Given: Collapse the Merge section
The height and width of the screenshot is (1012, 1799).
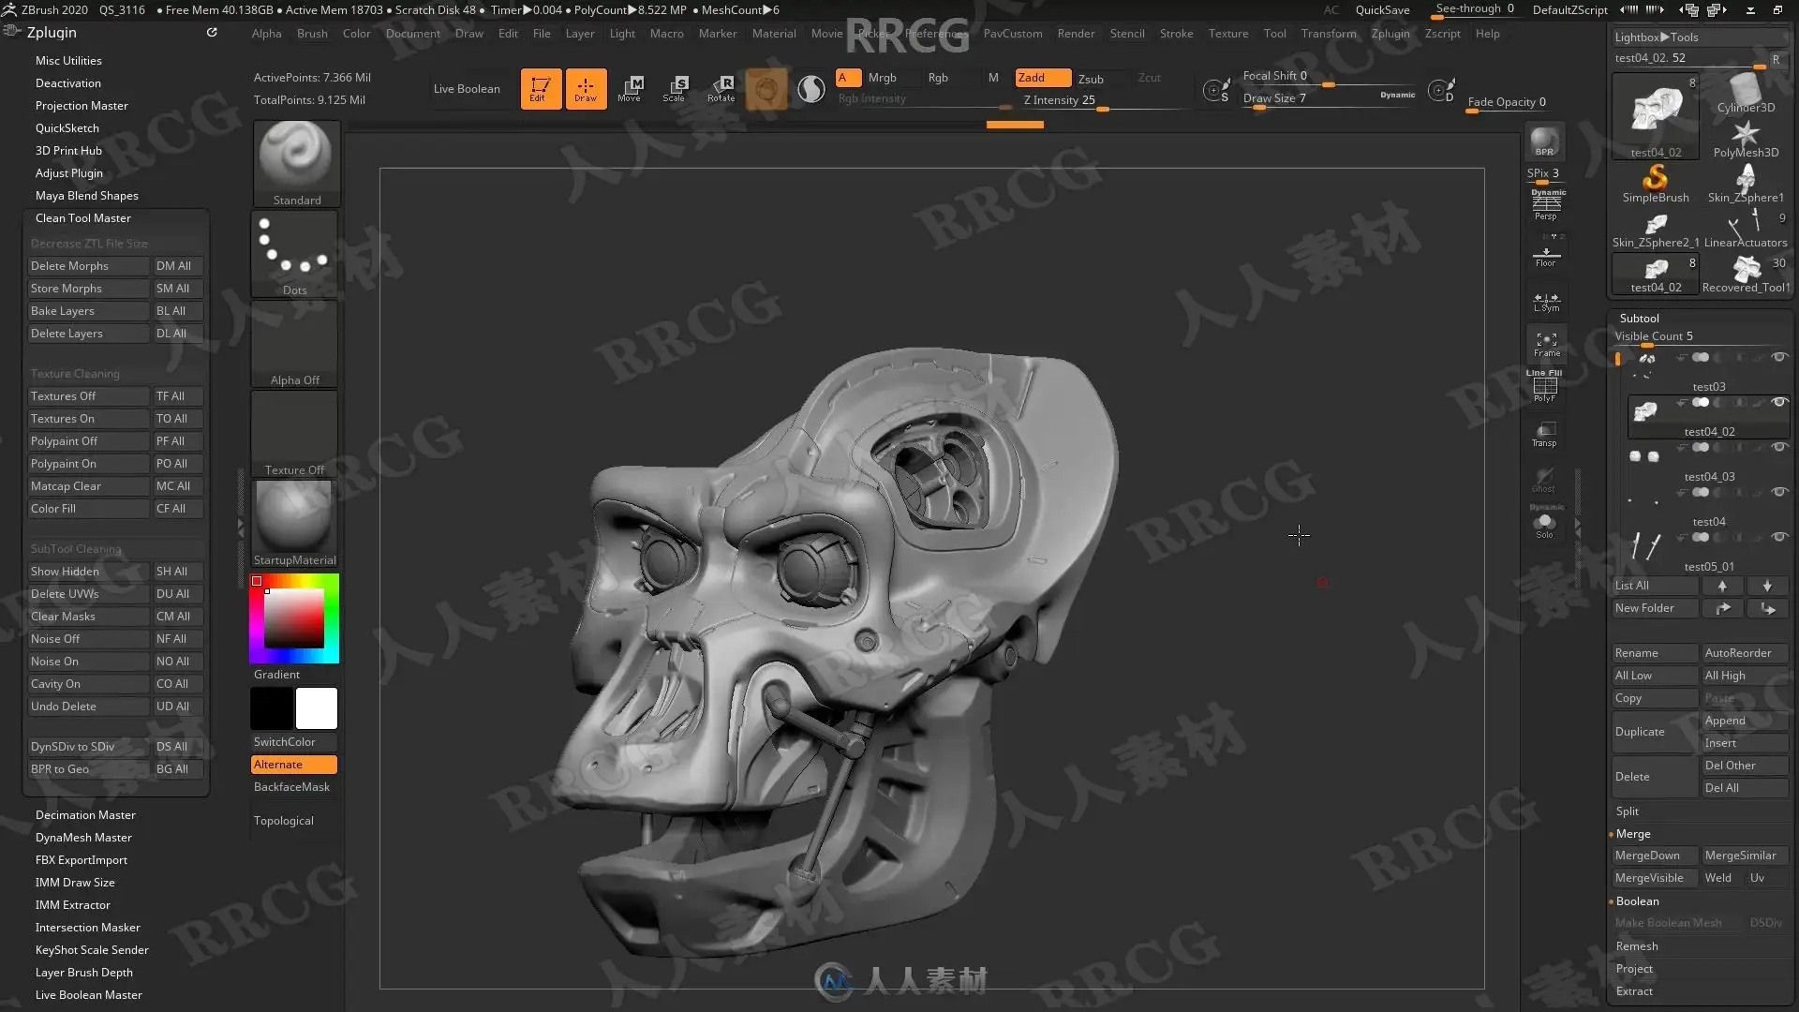Looking at the screenshot, I should [x=1633, y=833].
